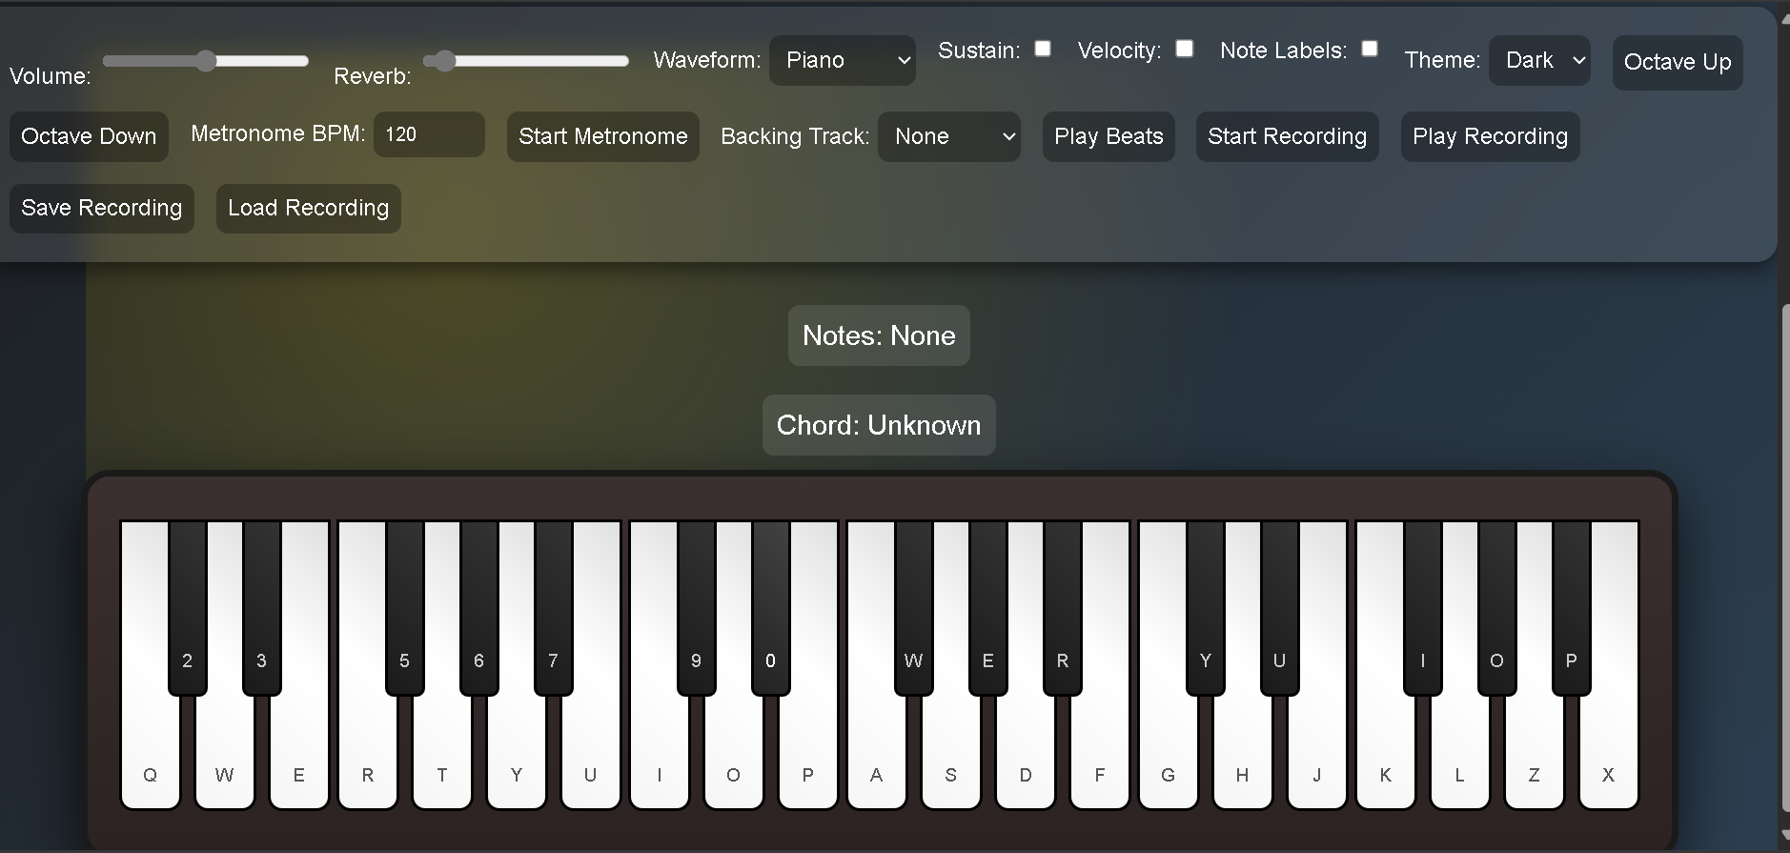Open the Backing Track dropdown

tap(948, 136)
